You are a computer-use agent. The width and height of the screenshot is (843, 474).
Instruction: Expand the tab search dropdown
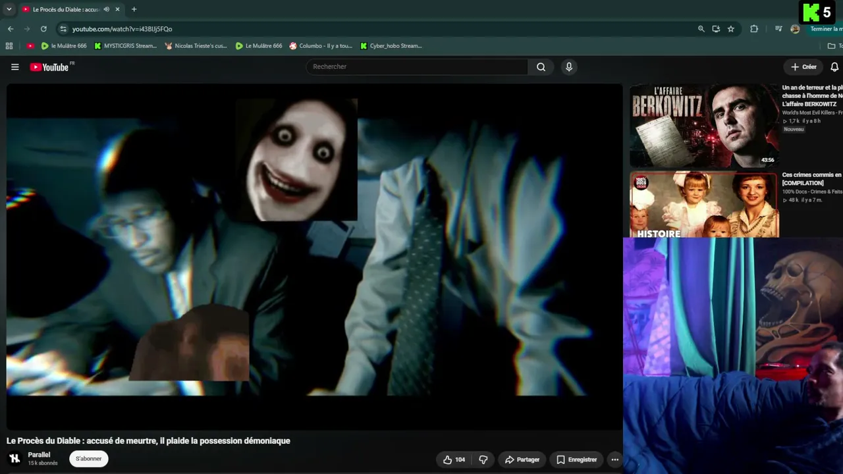[x=9, y=9]
